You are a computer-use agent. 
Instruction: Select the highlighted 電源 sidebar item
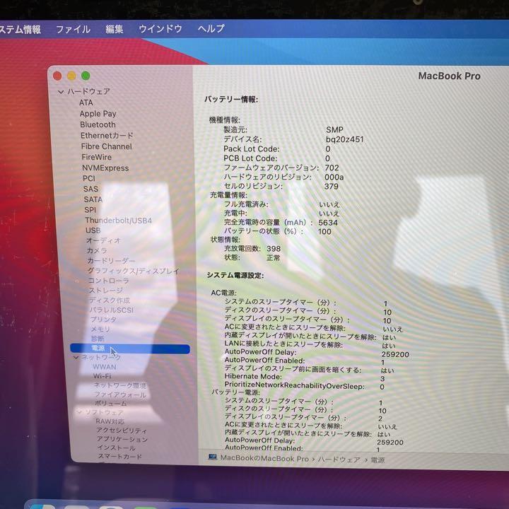(x=130, y=349)
